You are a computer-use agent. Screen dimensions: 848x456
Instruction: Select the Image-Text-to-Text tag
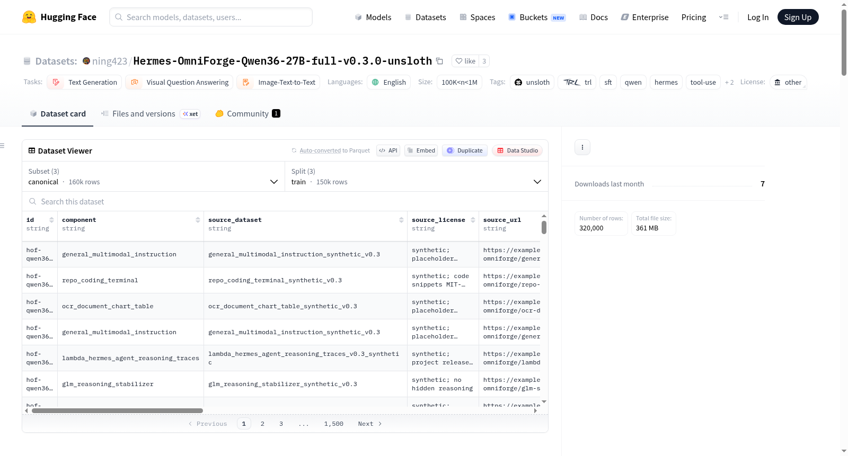point(278,82)
